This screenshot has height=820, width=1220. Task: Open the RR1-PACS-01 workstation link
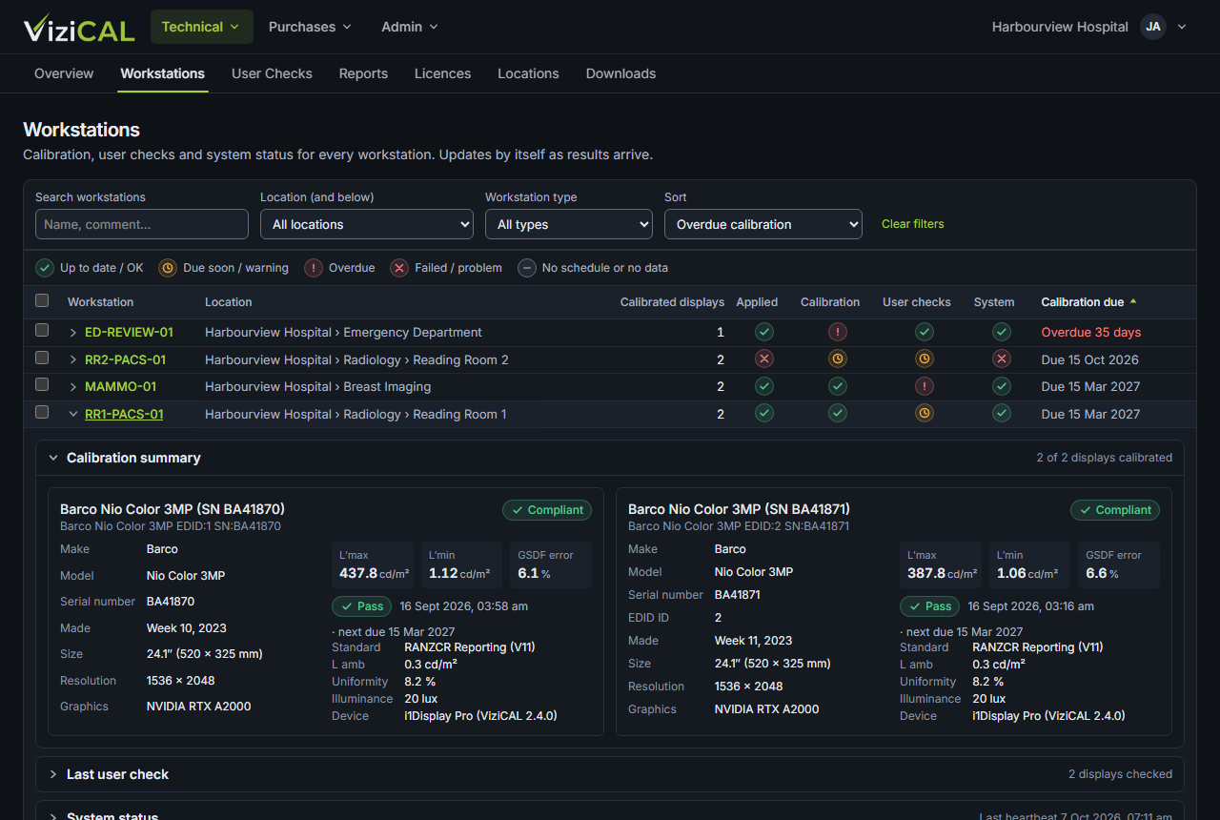124,414
